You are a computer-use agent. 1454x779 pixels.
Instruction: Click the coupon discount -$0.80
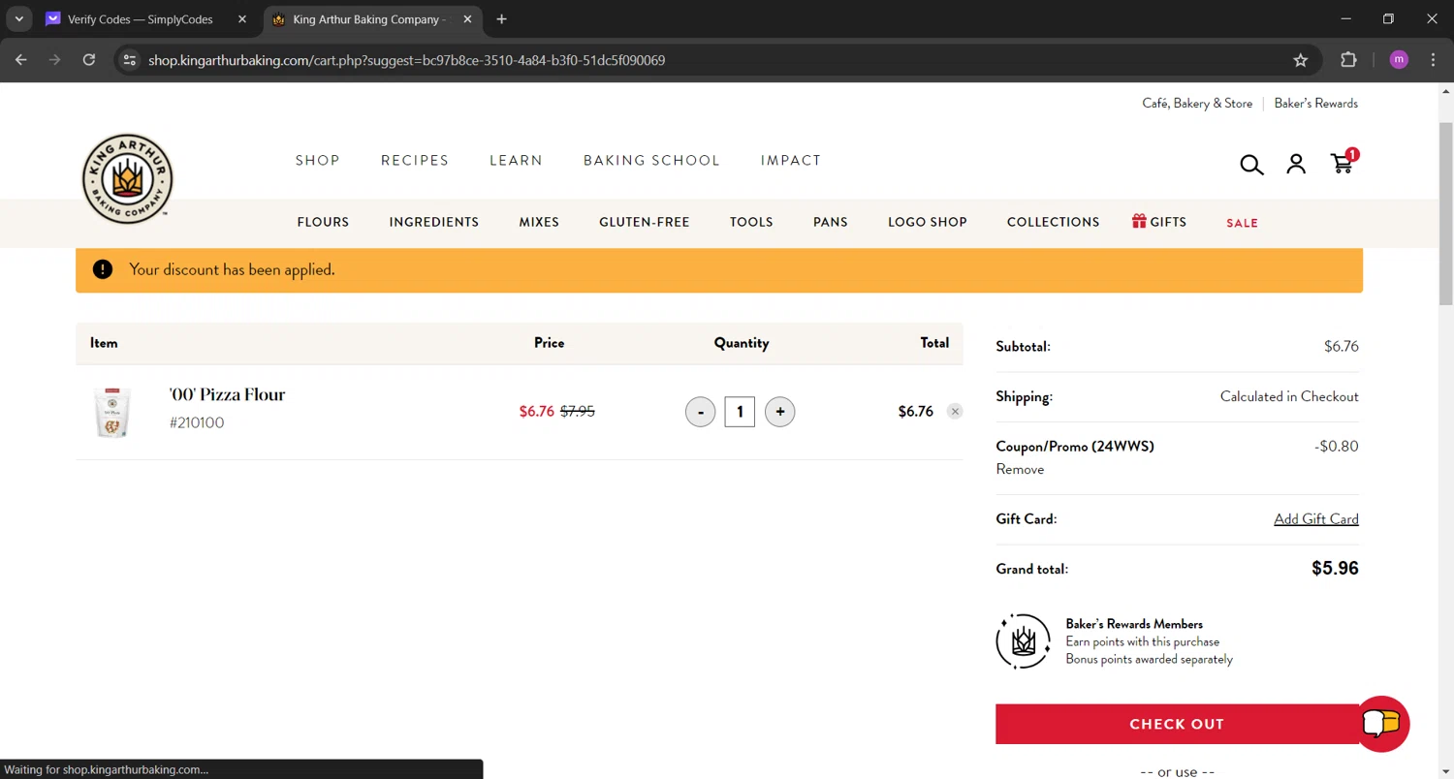pyautogui.click(x=1335, y=447)
